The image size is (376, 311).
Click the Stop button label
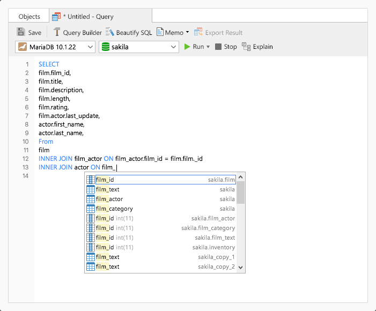click(x=230, y=47)
